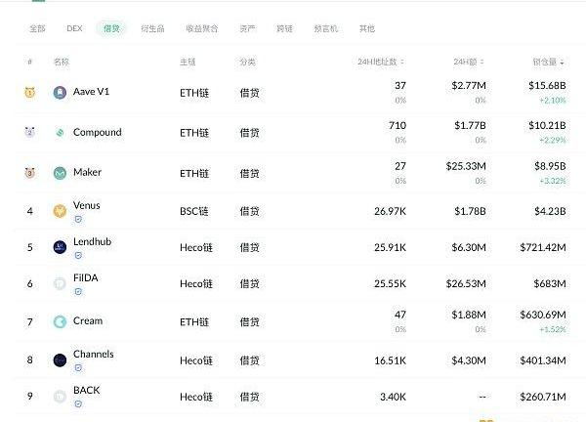The width and height of the screenshot is (586, 422).
Task: Click the Venus logo icon
Action: pyautogui.click(x=61, y=210)
